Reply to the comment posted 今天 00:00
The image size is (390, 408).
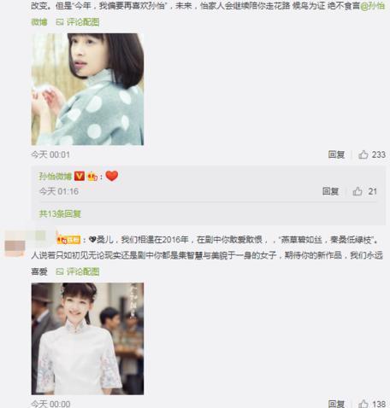pos(336,404)
